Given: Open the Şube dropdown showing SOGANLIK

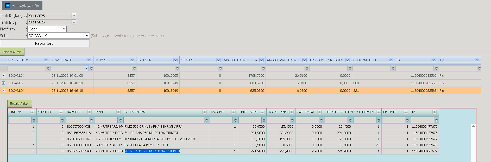Looking at the screenshot, I should pyautogui.click(x=59, y=36).
